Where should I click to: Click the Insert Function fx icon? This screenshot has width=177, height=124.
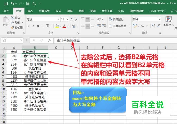pos(50,40)
